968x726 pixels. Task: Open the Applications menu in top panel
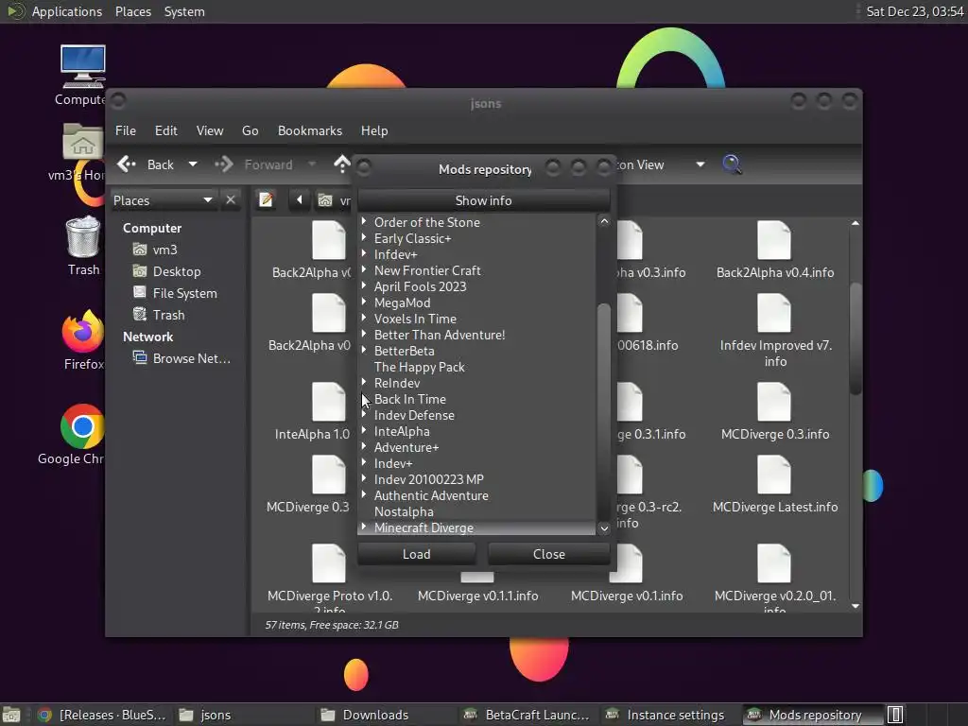pos(67,11)
